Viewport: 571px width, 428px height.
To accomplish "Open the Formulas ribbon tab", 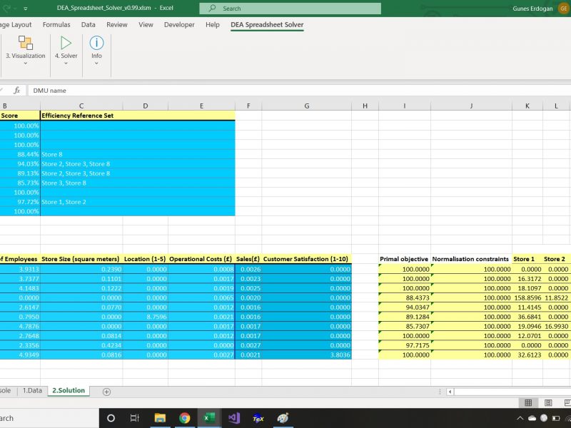I will point(56,24).
